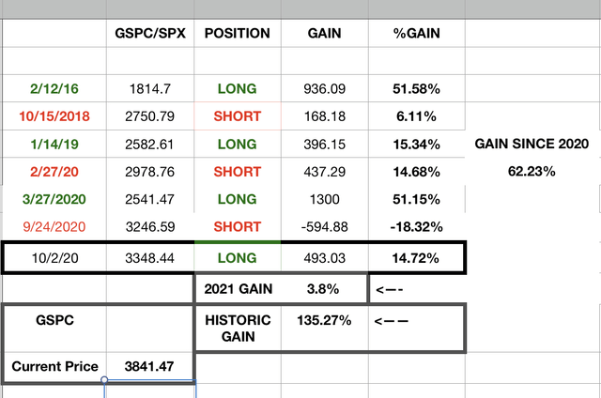
Task: Select the 51.58% gain cell
Action: pos(417,89)
